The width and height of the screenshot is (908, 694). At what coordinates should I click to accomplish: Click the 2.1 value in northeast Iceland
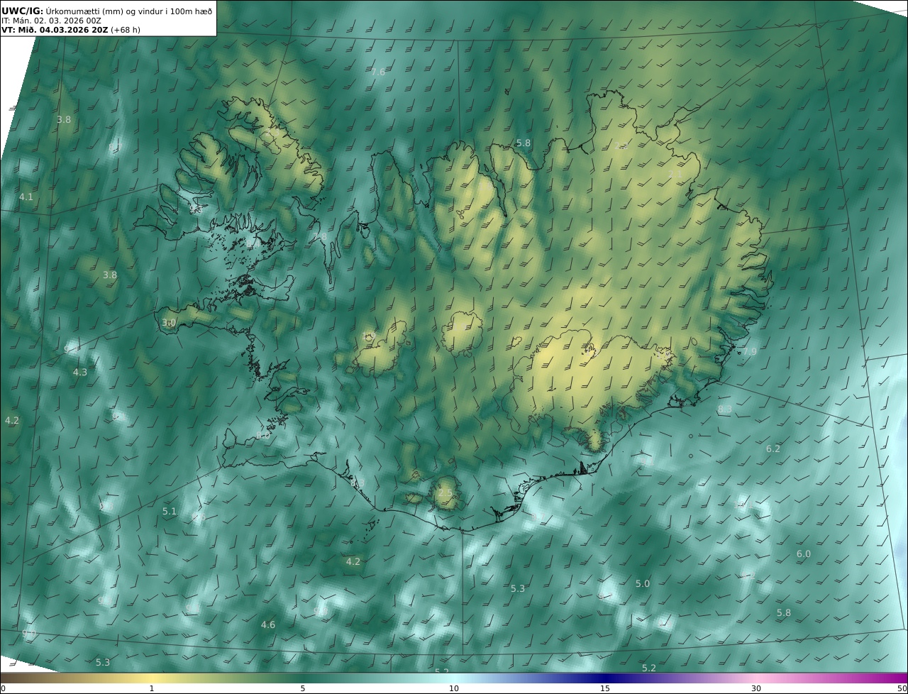(x=675, y=174)
